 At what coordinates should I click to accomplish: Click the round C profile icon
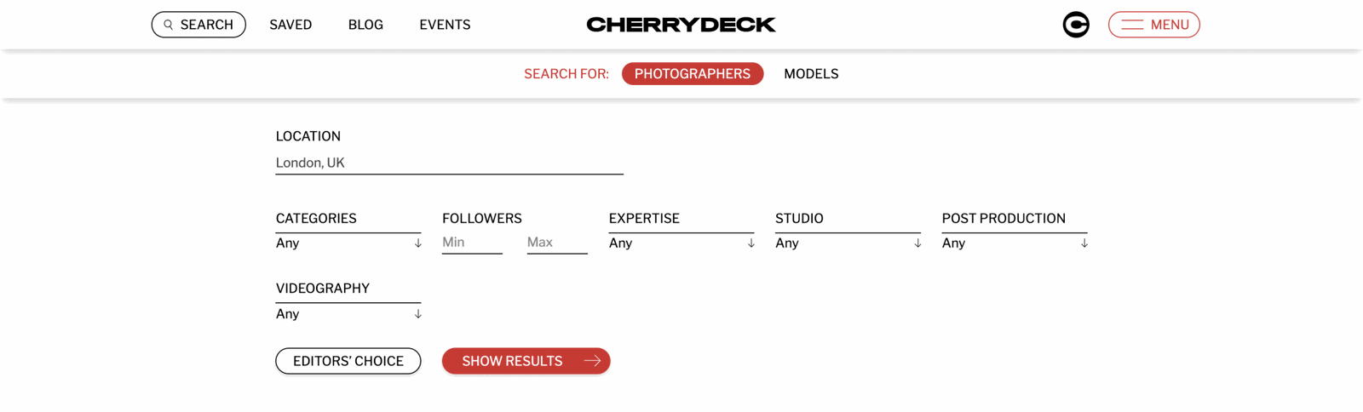click(x=1076, y=25)
